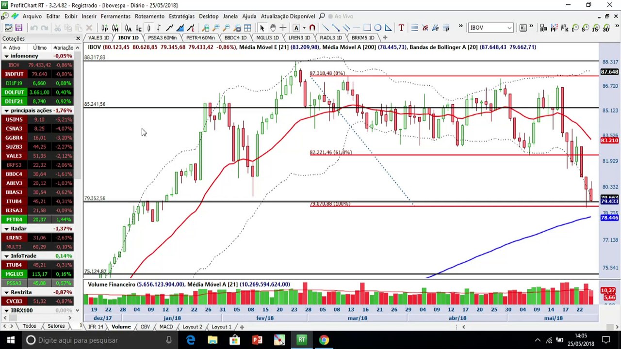
Task: Add a new chart tab with plus
Action: click(x=385, y=38)
